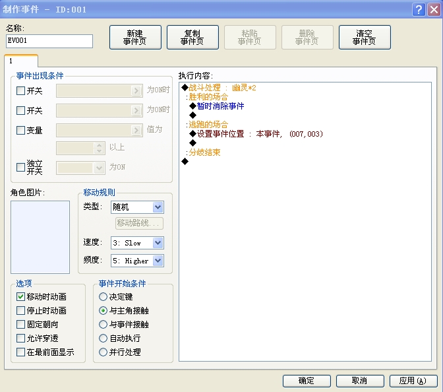Select the 逃跑的场合 branch line
Screen dimensions: 443x392
(207, 125)
